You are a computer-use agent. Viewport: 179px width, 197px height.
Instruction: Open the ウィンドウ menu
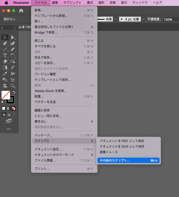point(140,3)
